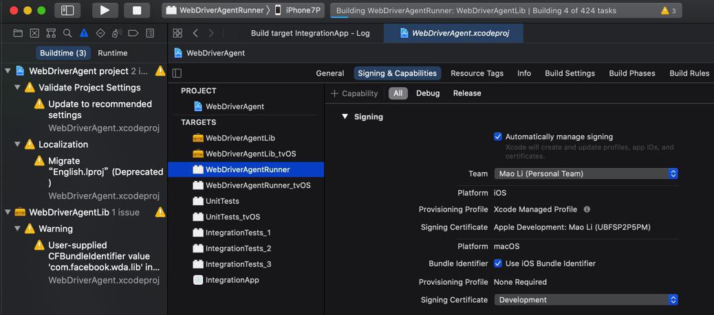Open the Resource Tags tab
Screen dimensions: 714x315
point(477,73)
